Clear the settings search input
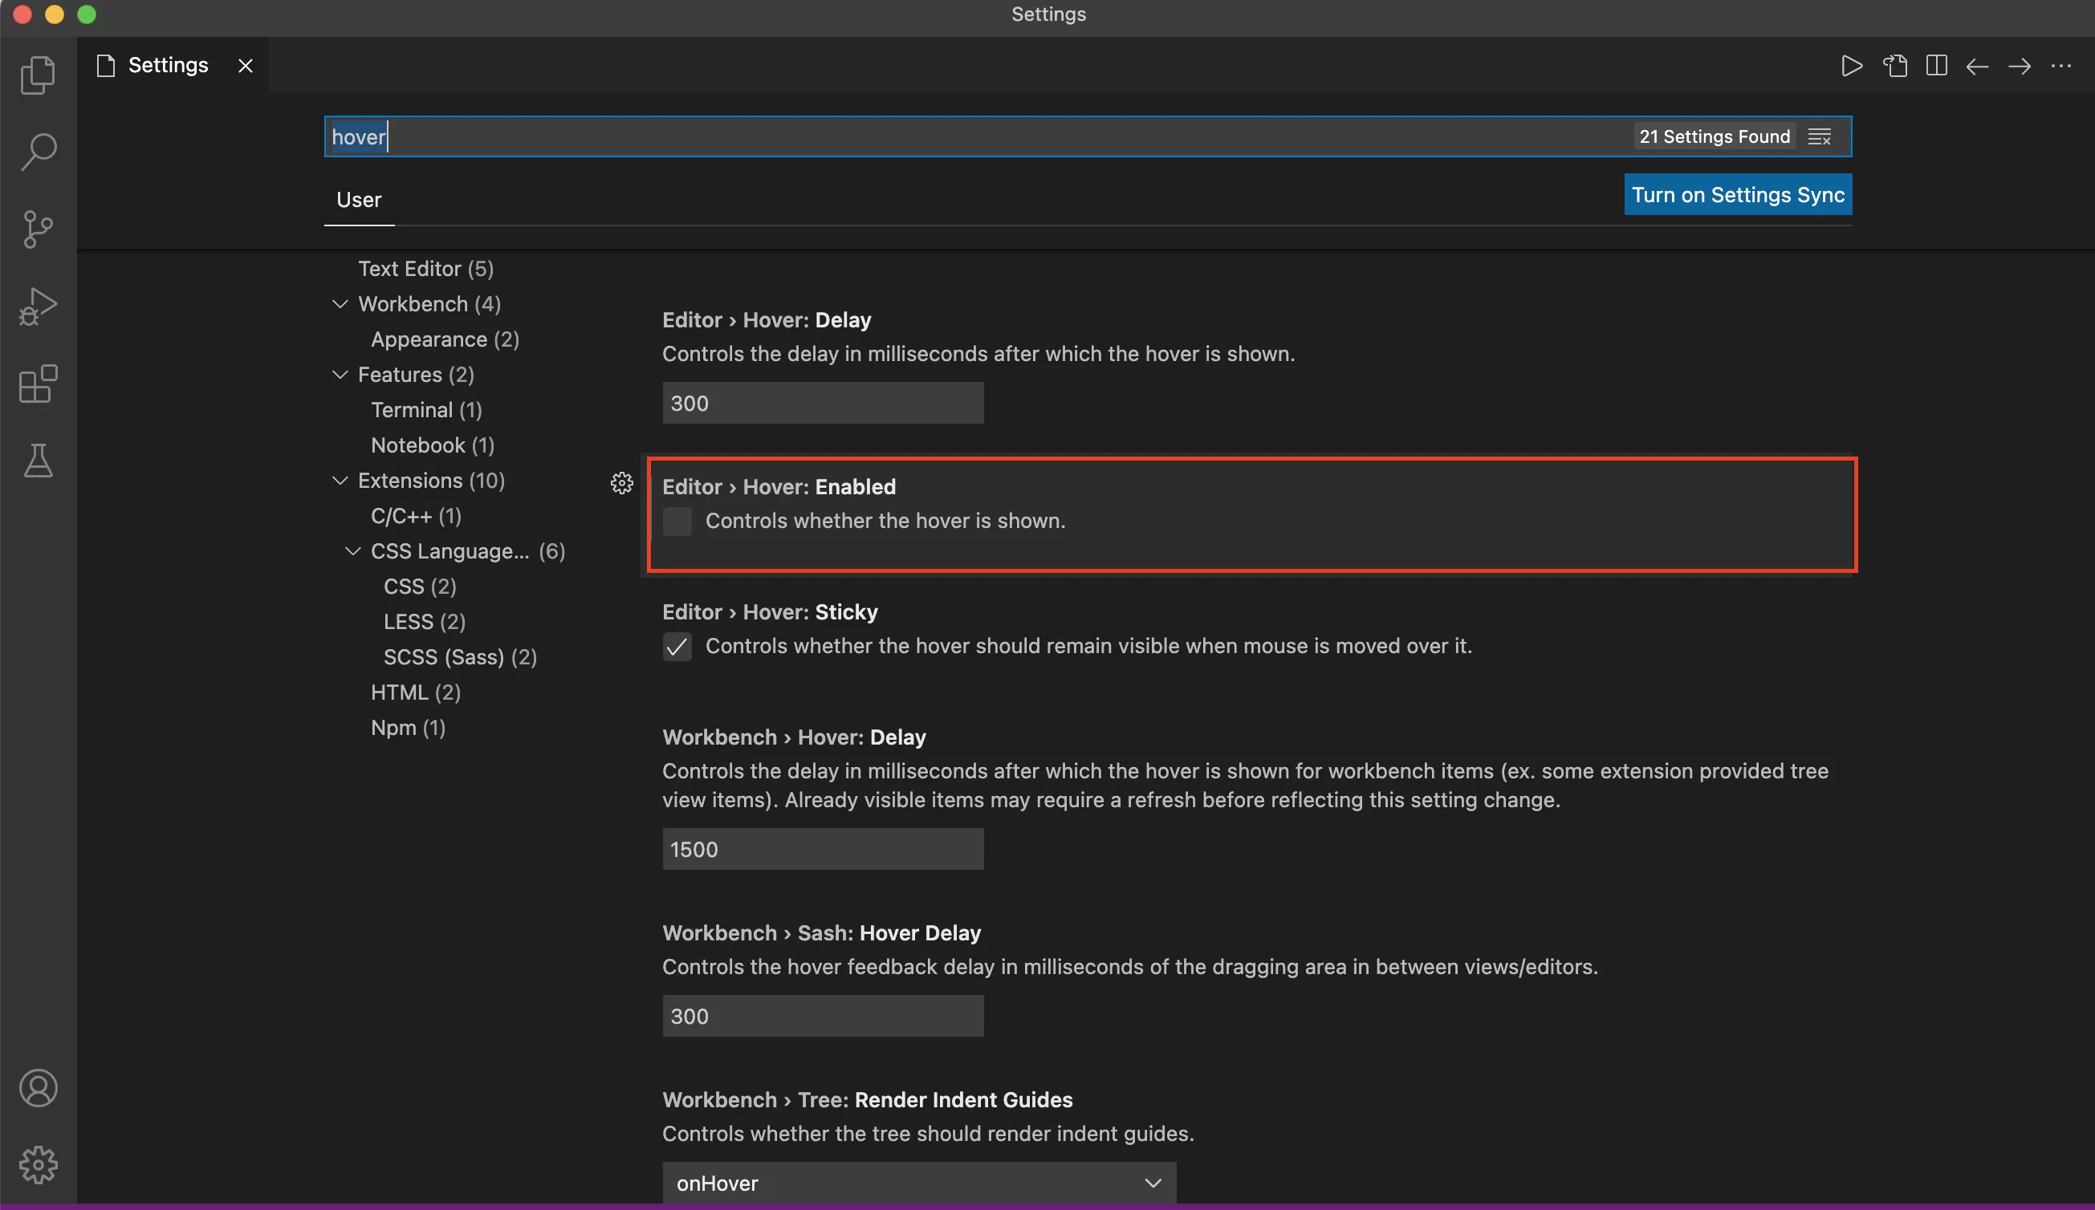The height and width of the screenshot is (1210, 2095). pyautogui.click(x=1819, y=137)
